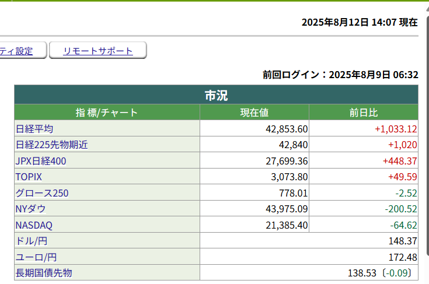This screenshot has width=429, height=284.
Task: Select the 長期国債先物 row label
Action: click(44, 272)
